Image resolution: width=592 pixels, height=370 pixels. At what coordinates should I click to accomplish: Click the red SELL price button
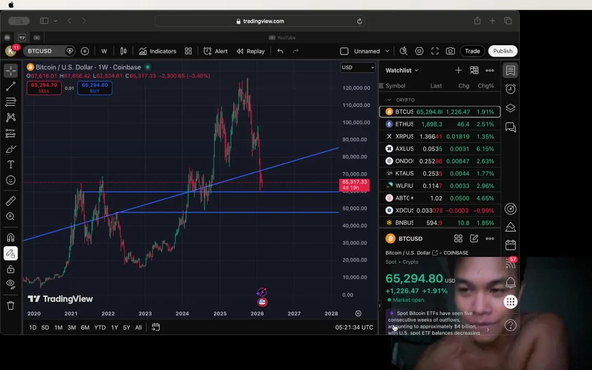(x=44, y=88)
